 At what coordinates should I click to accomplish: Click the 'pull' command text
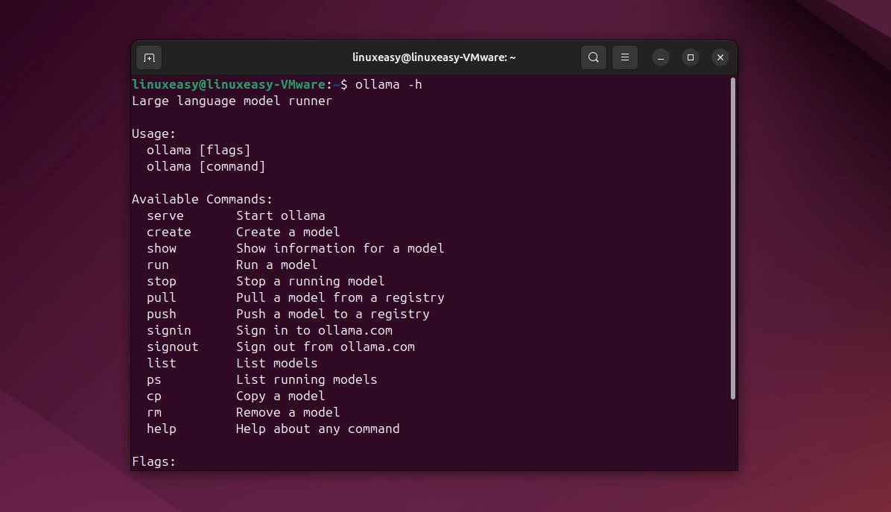[x=161, y=297]
